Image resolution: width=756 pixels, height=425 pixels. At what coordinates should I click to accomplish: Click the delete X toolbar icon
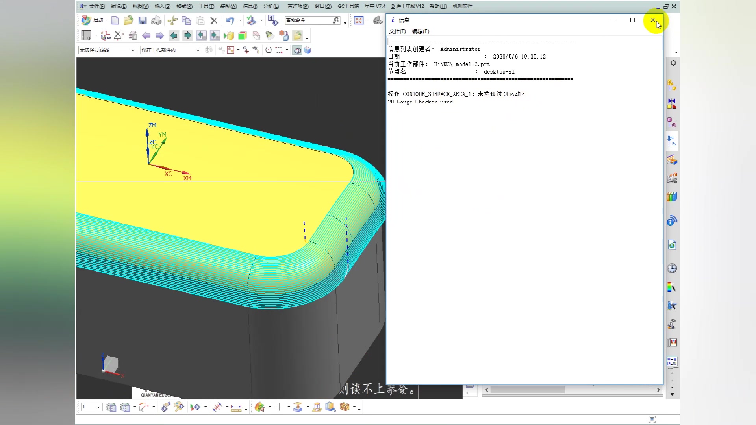click(214, 20)
